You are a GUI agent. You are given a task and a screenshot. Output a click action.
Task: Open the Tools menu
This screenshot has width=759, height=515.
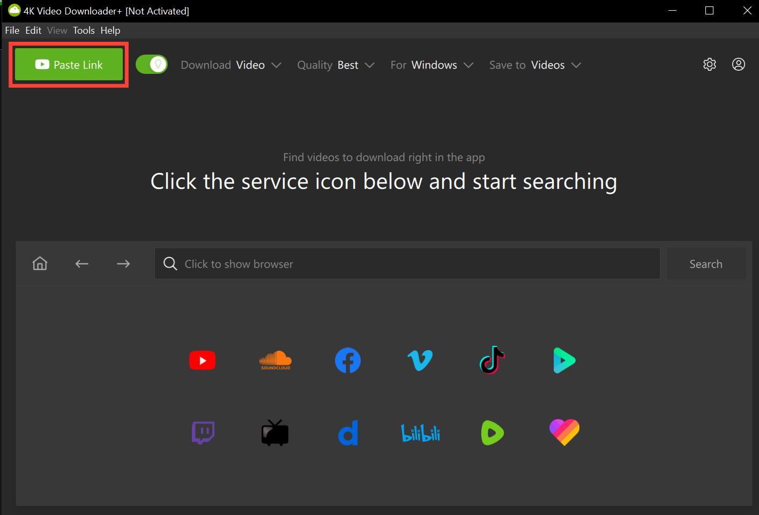pyautogui.click(x=84, y=31)
